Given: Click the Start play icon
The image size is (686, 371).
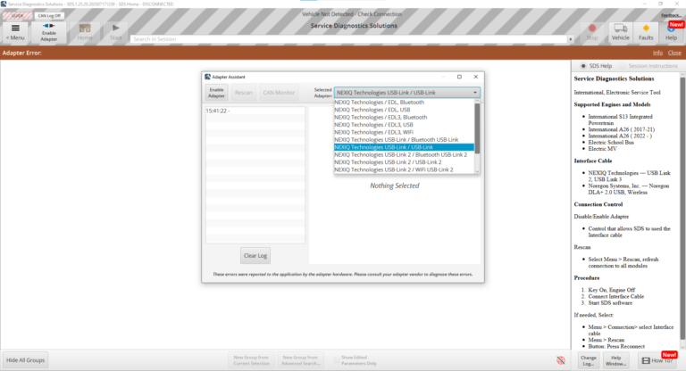Looking at the screenshot, I should [115, 32].
